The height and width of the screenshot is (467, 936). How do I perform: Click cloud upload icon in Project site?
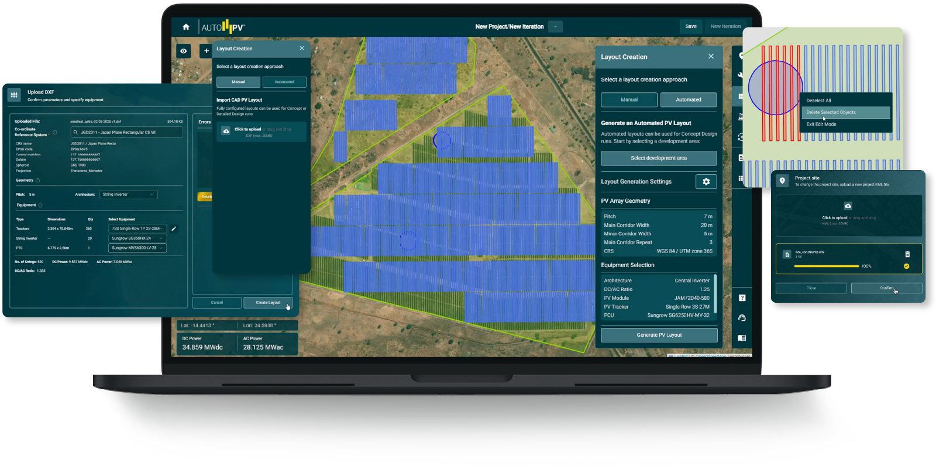(x=848, y=206)
